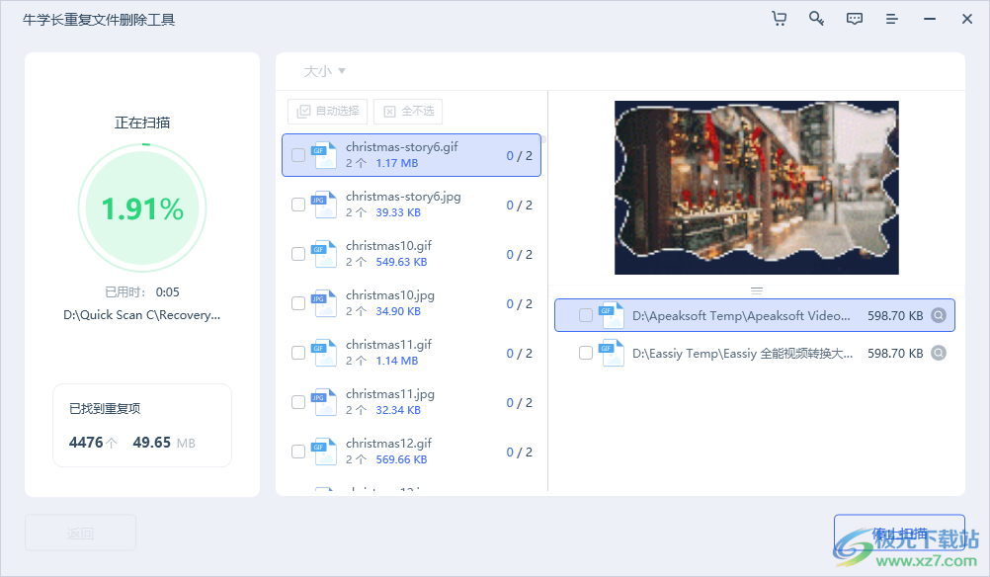Click the 返回 back button
The image size is (990, 577).
point(80,533)
